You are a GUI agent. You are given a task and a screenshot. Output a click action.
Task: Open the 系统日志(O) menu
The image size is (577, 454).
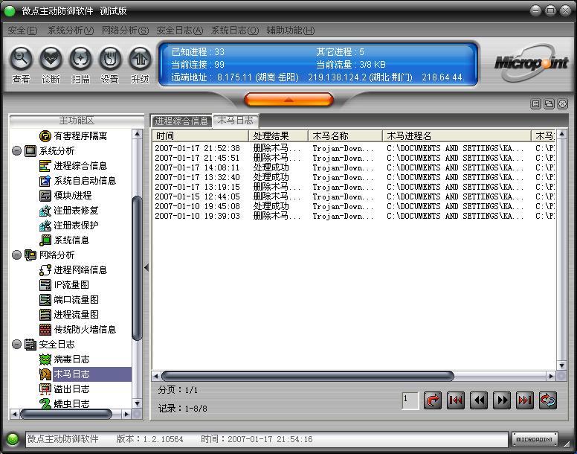pyautogui.click(x=235, y=31)
